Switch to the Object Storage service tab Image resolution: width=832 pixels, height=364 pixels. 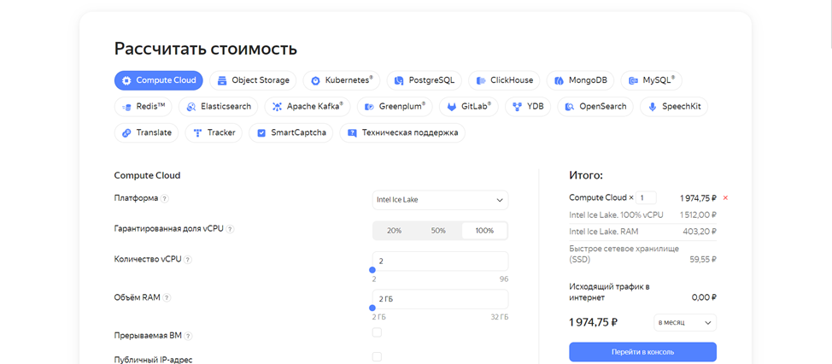[253, 80]
